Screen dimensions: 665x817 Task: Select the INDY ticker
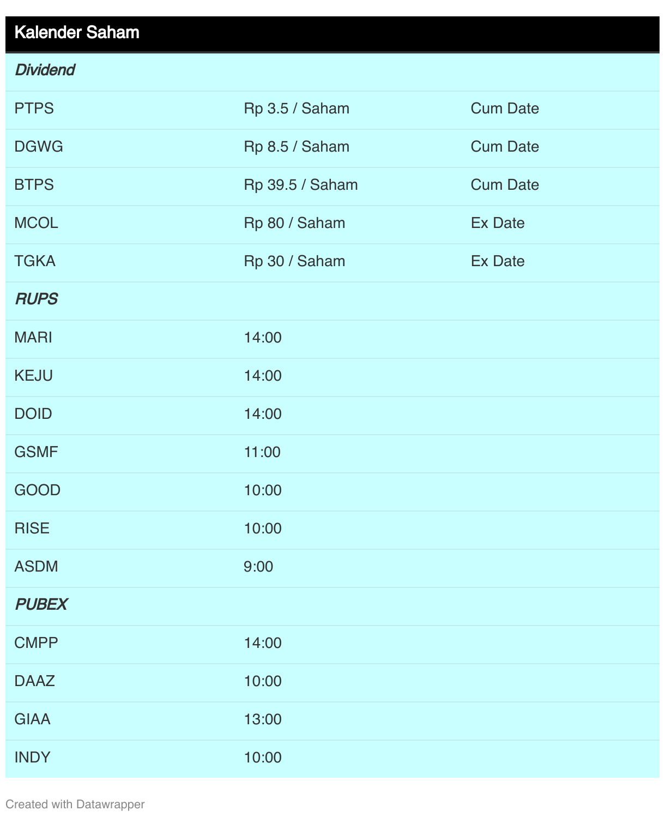click(32, 758)
